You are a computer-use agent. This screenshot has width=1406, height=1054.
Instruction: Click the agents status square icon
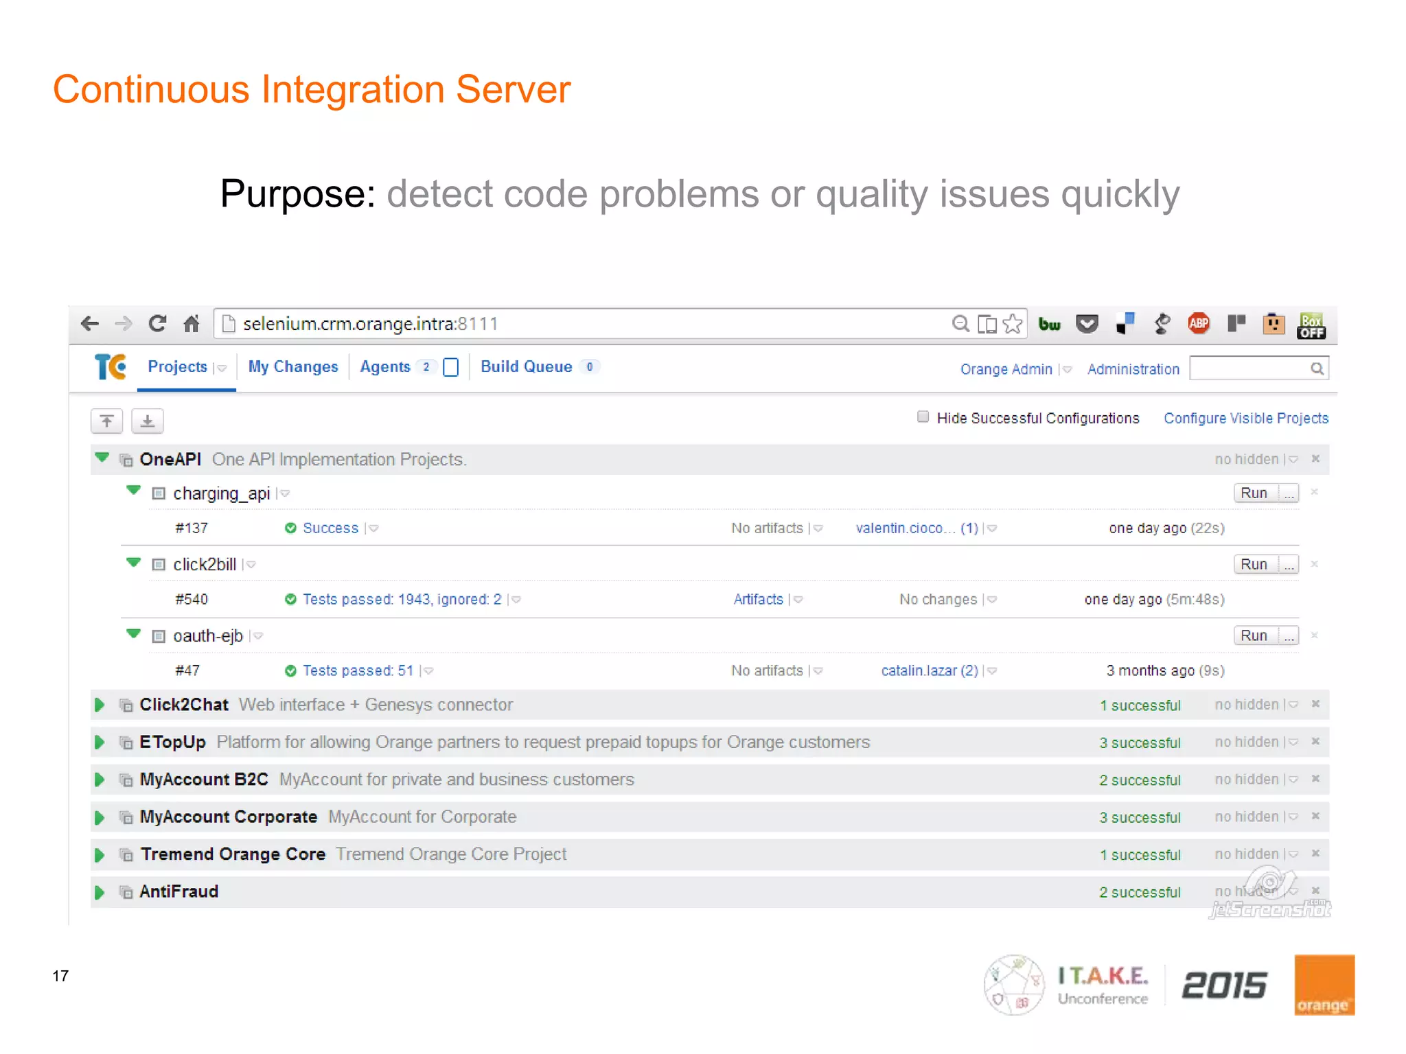click(x=451, y=367)
